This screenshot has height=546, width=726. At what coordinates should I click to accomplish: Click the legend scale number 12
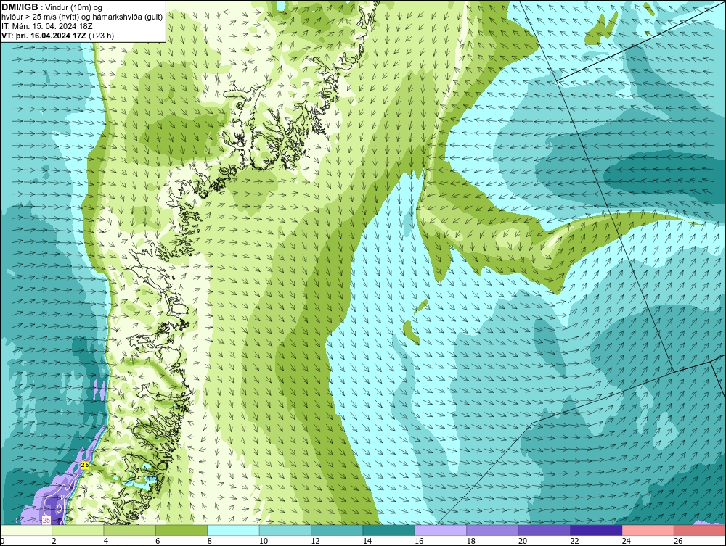(315, 541)
